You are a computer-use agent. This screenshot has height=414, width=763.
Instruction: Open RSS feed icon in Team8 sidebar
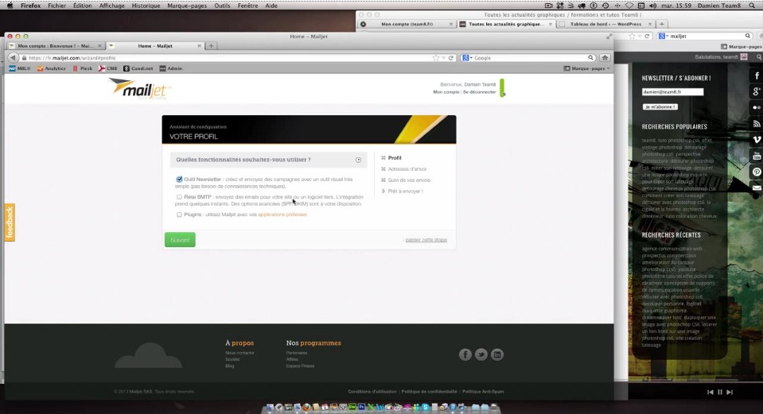click(x=757, y=124)
